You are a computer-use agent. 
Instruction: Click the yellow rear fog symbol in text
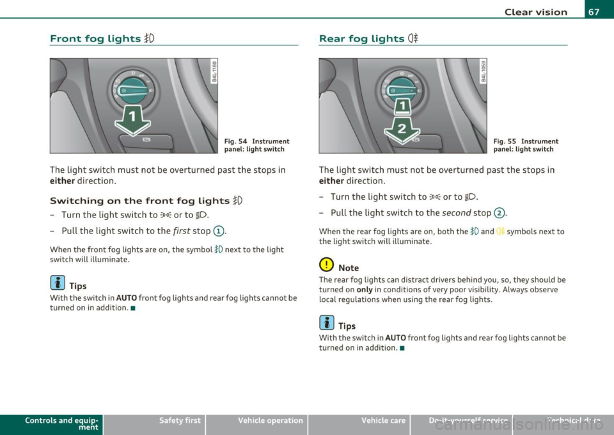click(x=500, y=232)
